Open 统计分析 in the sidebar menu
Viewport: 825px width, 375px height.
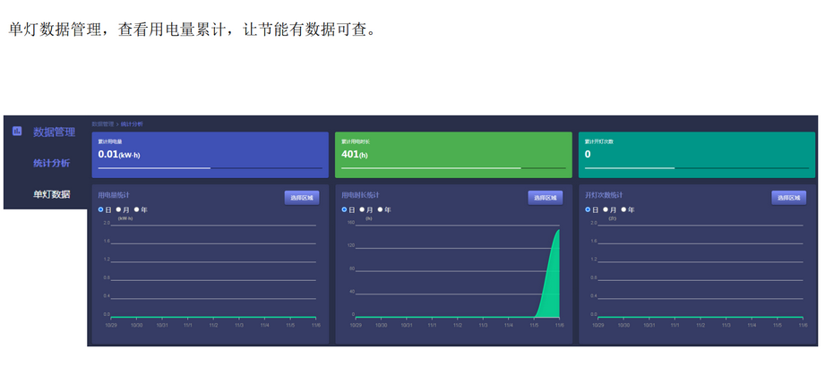51,163
